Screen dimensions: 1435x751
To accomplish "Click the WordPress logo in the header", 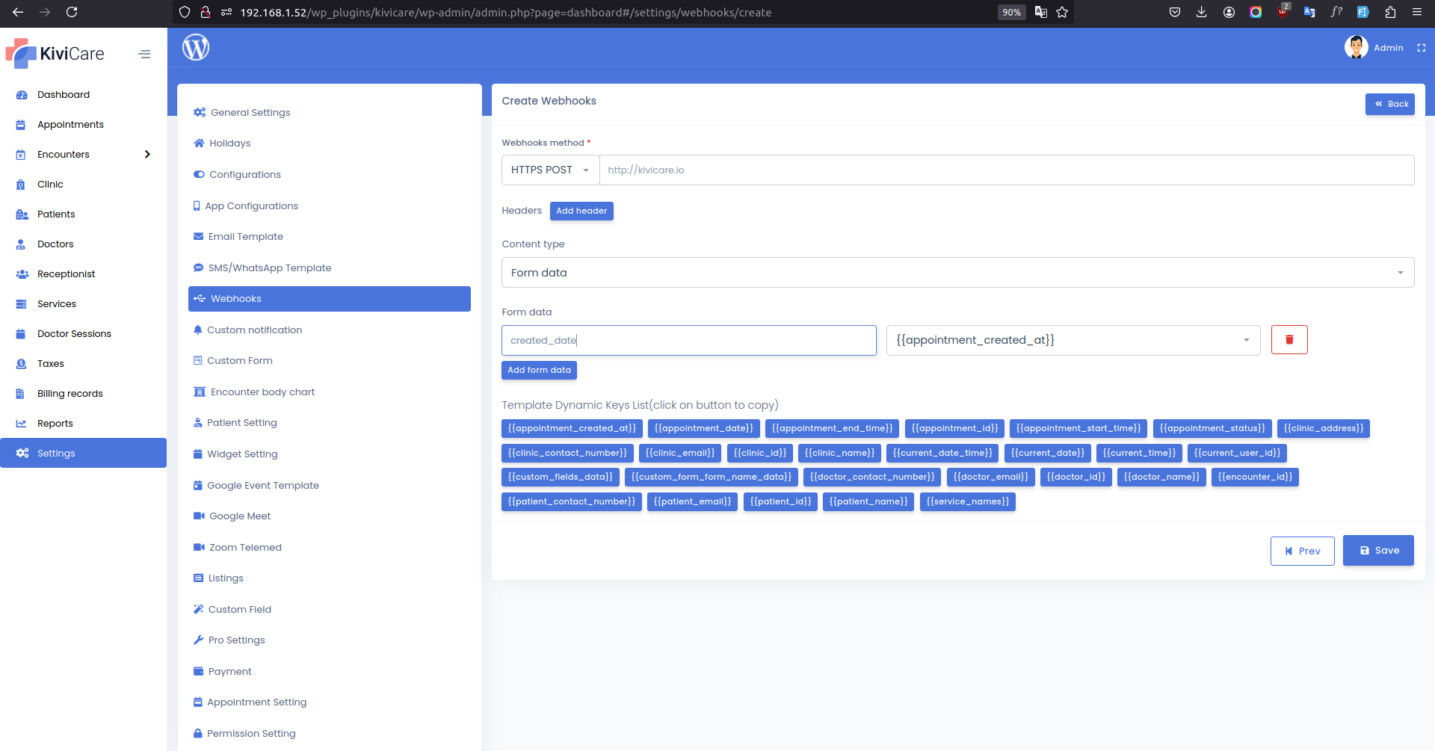I will (195, 47).
